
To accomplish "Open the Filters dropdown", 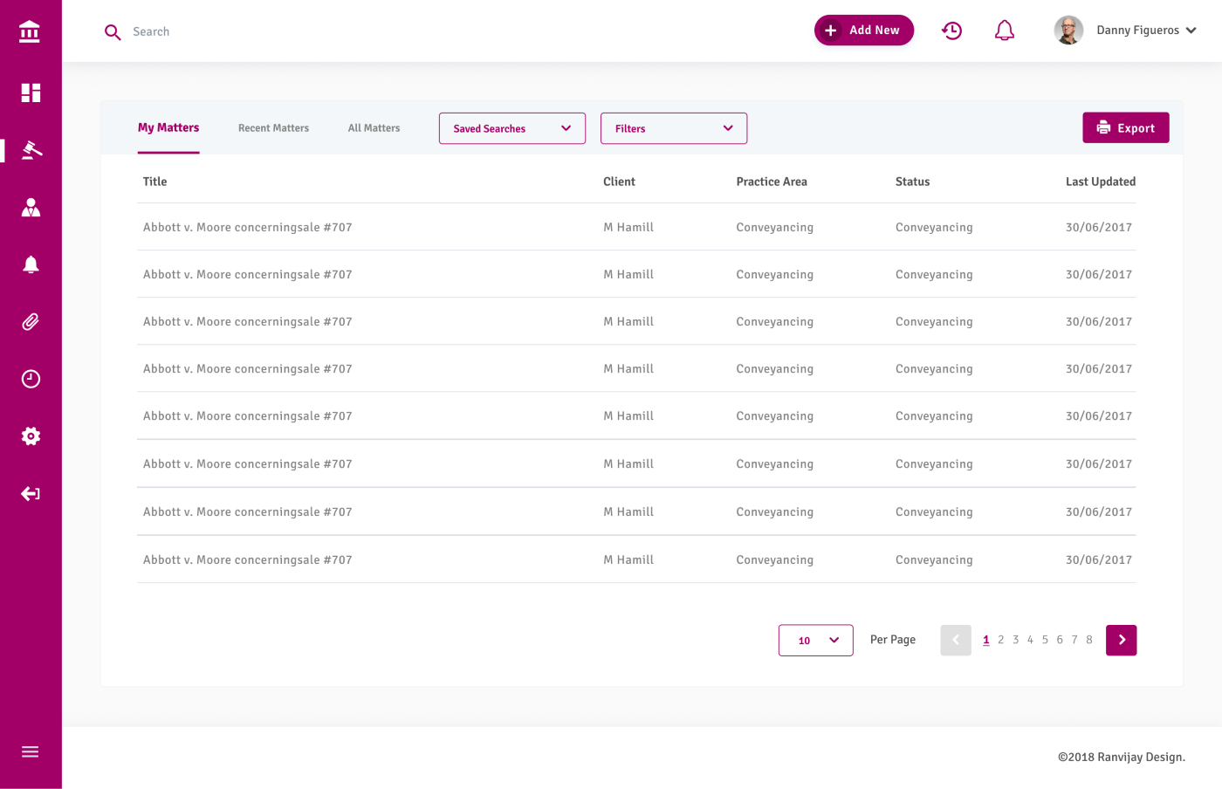I will tap(673, 128).
